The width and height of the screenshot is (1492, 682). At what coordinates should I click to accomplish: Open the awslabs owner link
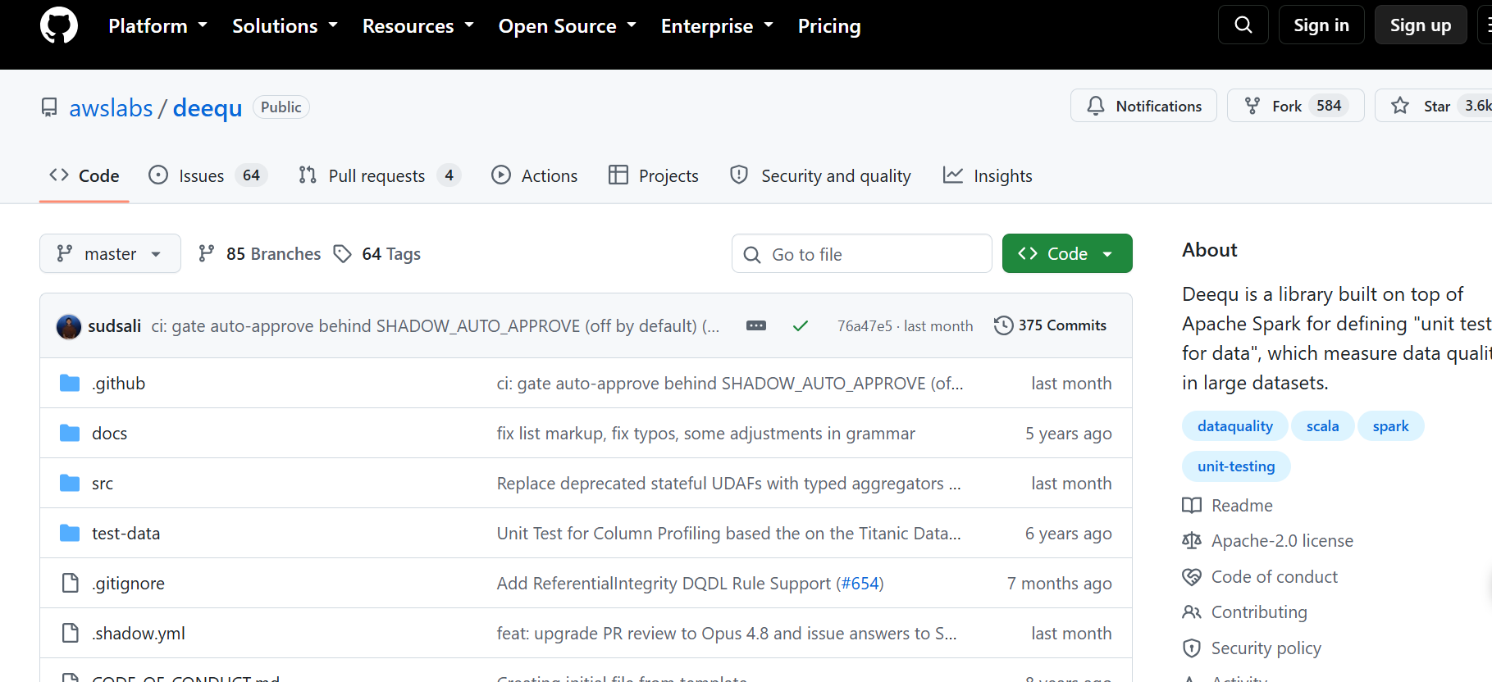click(111, 107)
